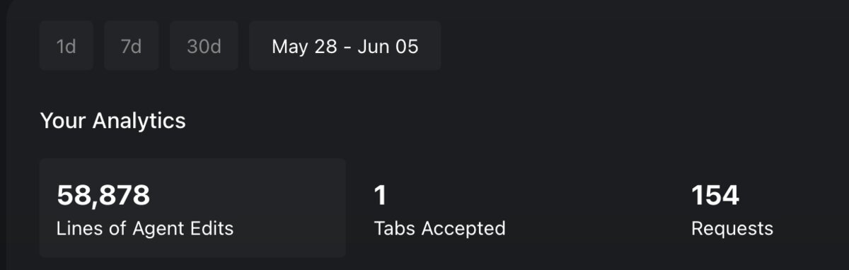Select the 1d time range filter
Screen dimensions: 849x270
[67, 46]
